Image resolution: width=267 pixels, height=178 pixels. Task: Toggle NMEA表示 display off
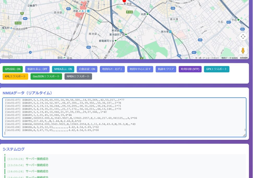pos(63,69)
